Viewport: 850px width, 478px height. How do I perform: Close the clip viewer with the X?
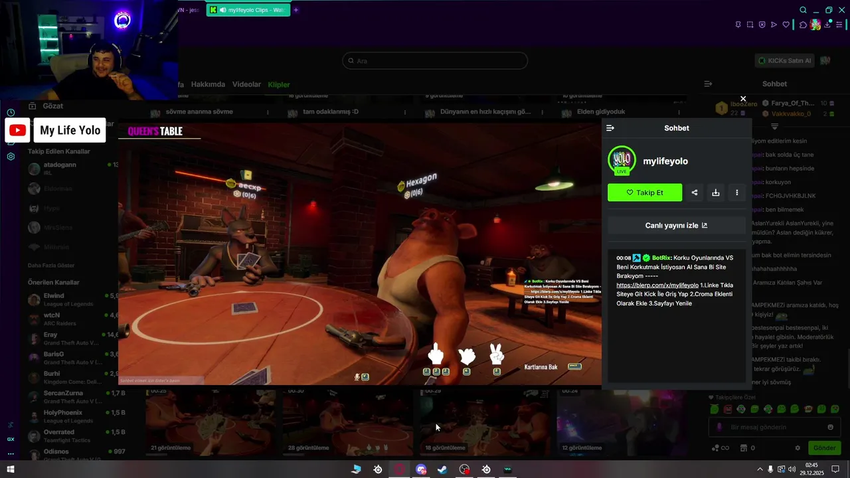(743, 99)
